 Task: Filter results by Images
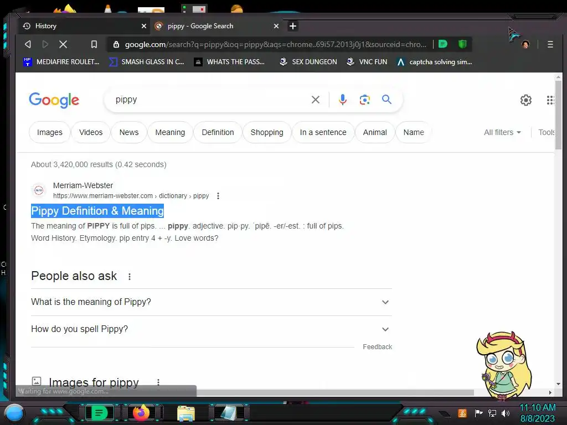point(49,132)
